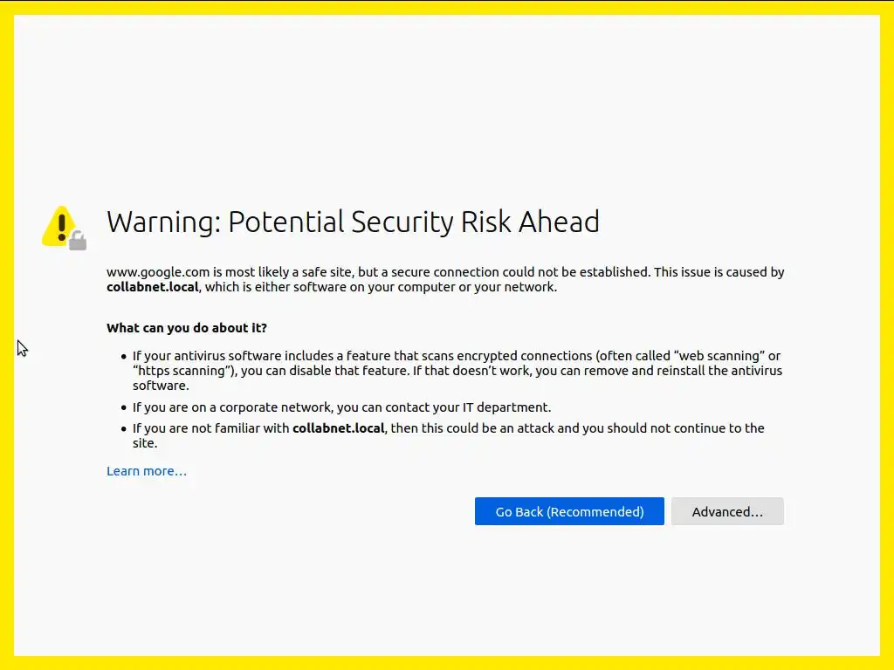The width and height of the screenshot is (894, 670).
Task: Click the bullet dot before the corporate network item
Action: coord(123,407)
